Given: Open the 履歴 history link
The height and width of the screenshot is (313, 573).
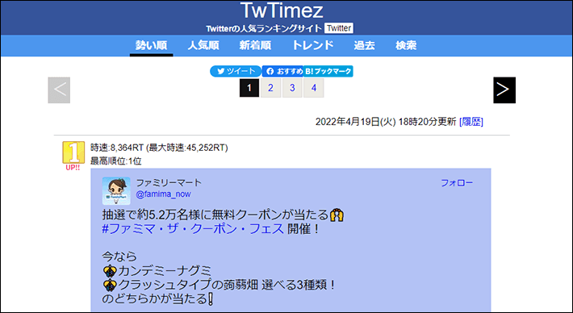Looking at the screenshot, I should (x=471, y=122).
